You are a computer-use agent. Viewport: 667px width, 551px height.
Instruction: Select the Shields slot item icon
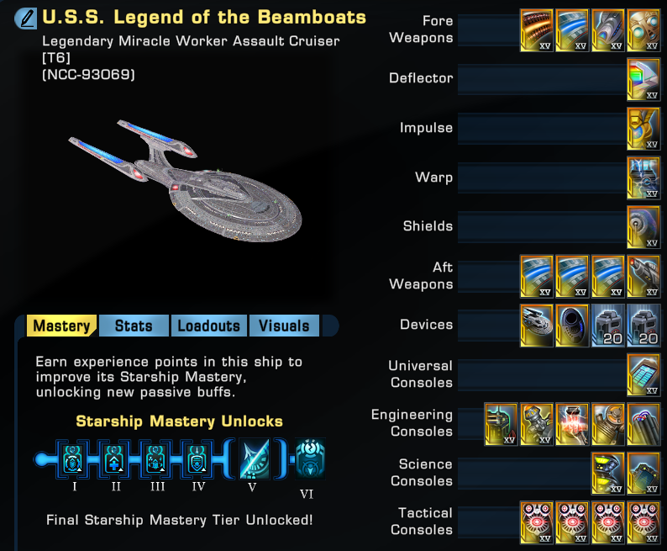point(643,227)
